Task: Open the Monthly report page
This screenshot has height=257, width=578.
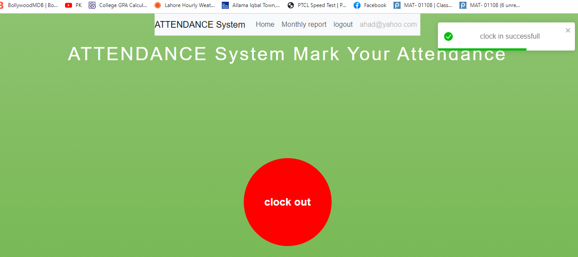Action: point(304,25)
